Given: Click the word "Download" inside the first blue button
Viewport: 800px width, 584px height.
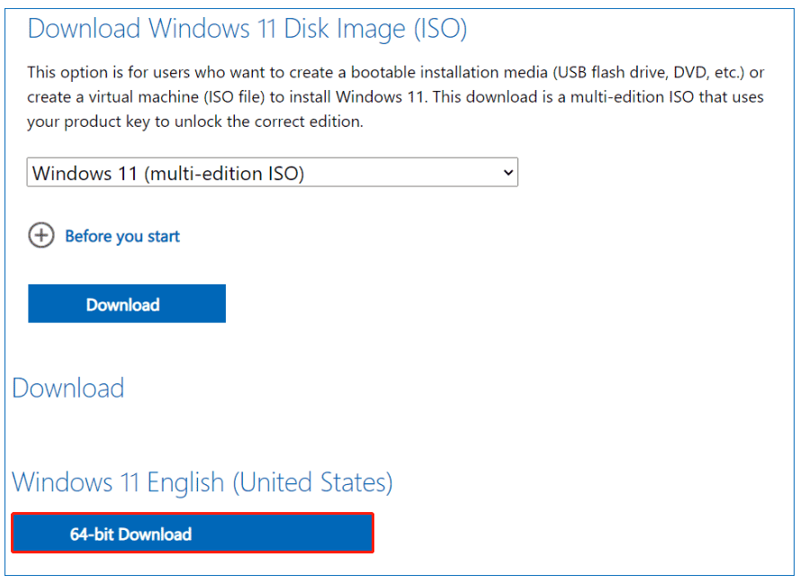Looking at the screenshot, I should coord(122,305).
